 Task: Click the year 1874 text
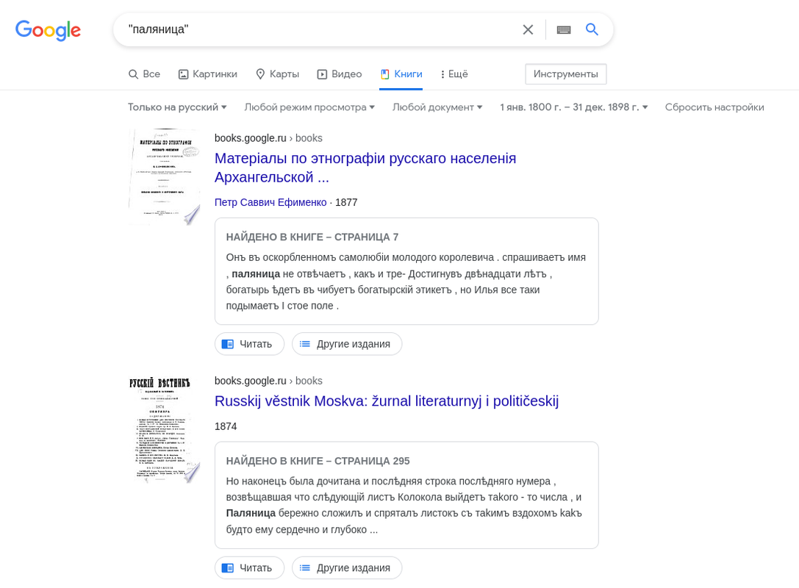click(x=226, y=426)
